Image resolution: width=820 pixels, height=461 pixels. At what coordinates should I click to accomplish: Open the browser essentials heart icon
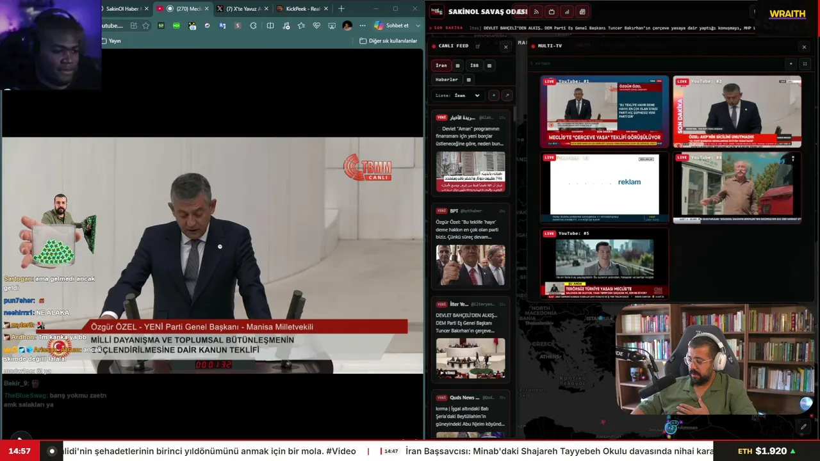click(316, 26)
